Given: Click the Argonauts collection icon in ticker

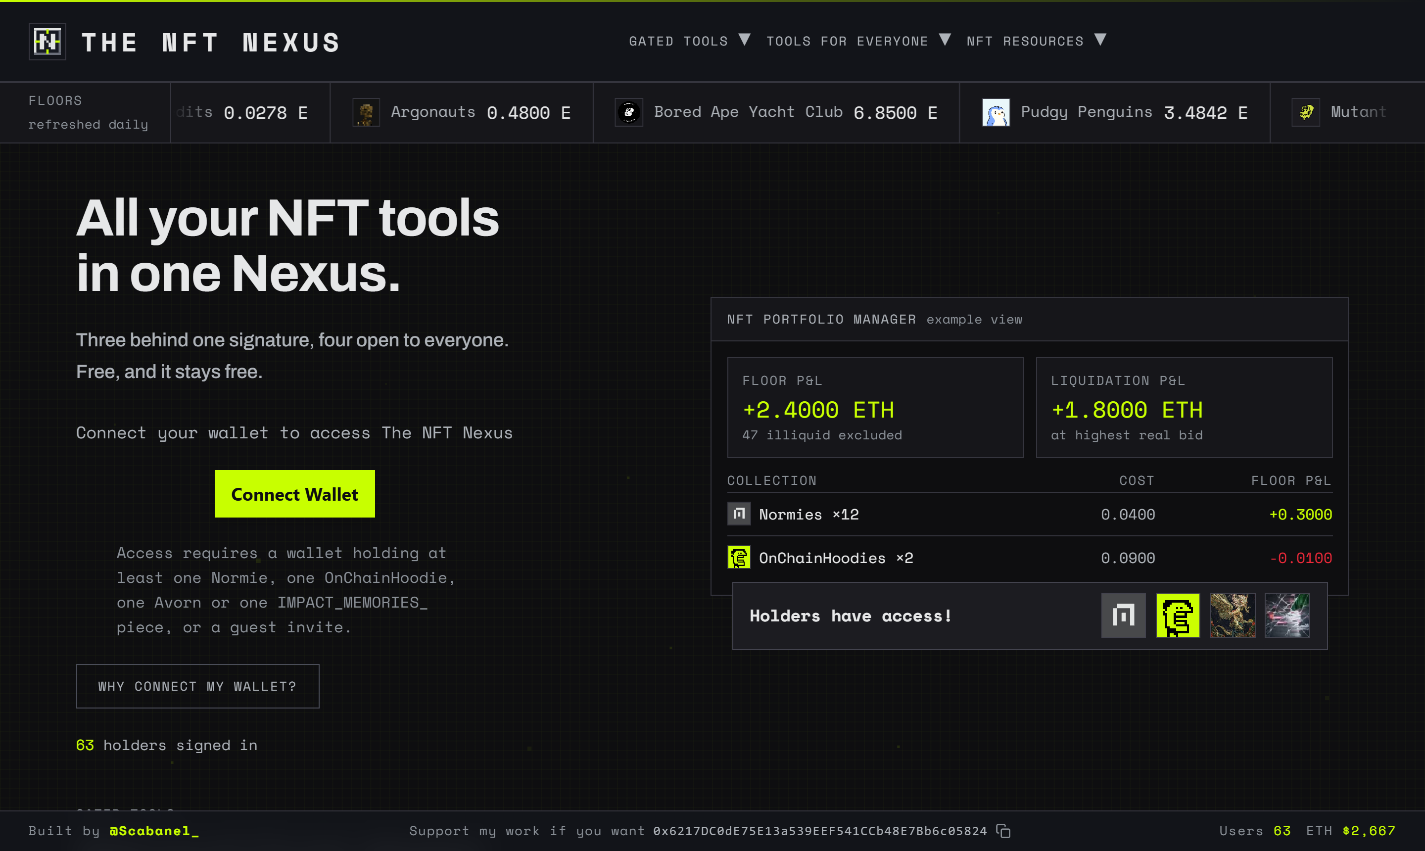Looking at the screenshot, I should 366,112.
